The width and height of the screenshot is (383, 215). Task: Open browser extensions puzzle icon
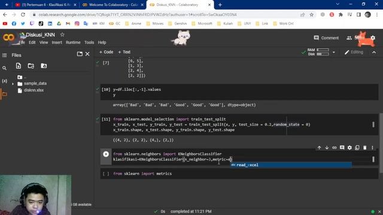[x=341, y=14]
